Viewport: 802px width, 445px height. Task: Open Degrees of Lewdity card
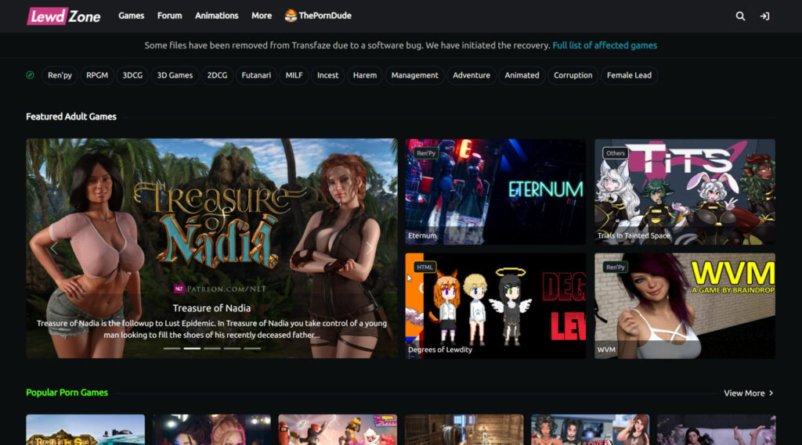pyautogui.click(x=496, y=306)
